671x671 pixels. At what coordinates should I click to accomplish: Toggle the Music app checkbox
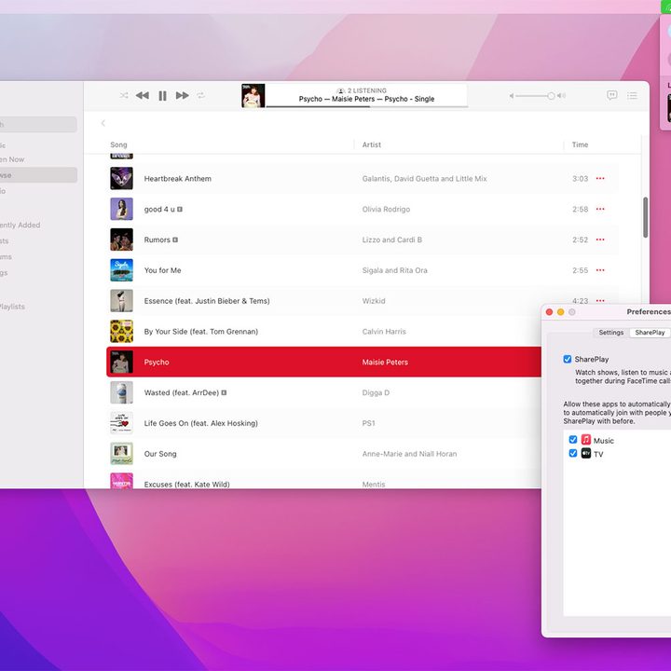click(x=573, y=440)
